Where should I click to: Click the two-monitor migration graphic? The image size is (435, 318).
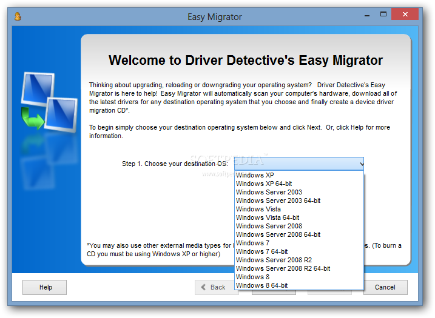point(49,102)
